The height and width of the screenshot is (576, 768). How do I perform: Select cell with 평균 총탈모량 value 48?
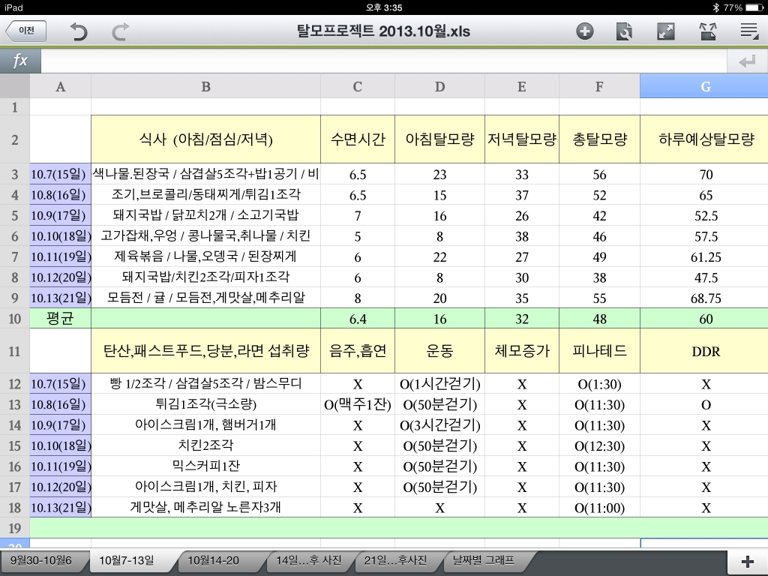599,319
